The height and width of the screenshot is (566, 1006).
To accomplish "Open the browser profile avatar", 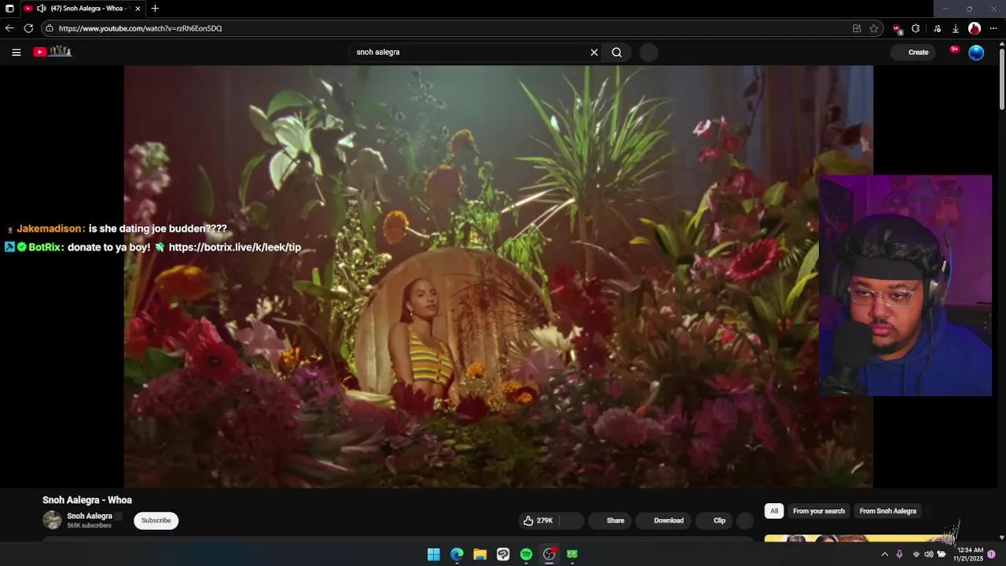I will click(x=975, y=28).
